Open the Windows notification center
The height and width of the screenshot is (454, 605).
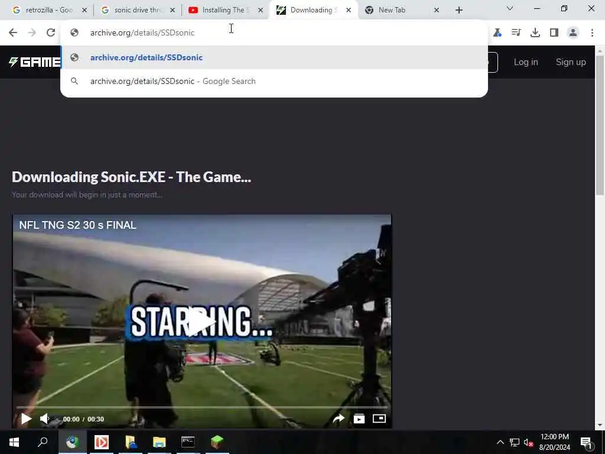(x=586, y=442)
